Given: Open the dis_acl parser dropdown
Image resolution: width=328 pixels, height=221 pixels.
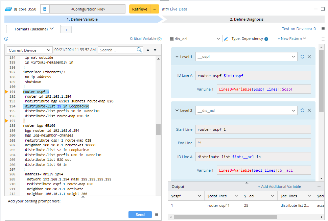Looking at the screenshot, I should pyautogui.click(x=195, y=39).
